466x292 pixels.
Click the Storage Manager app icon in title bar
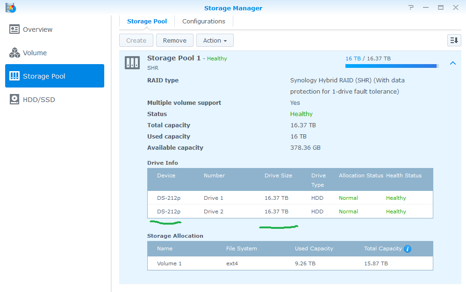[11, 8]
